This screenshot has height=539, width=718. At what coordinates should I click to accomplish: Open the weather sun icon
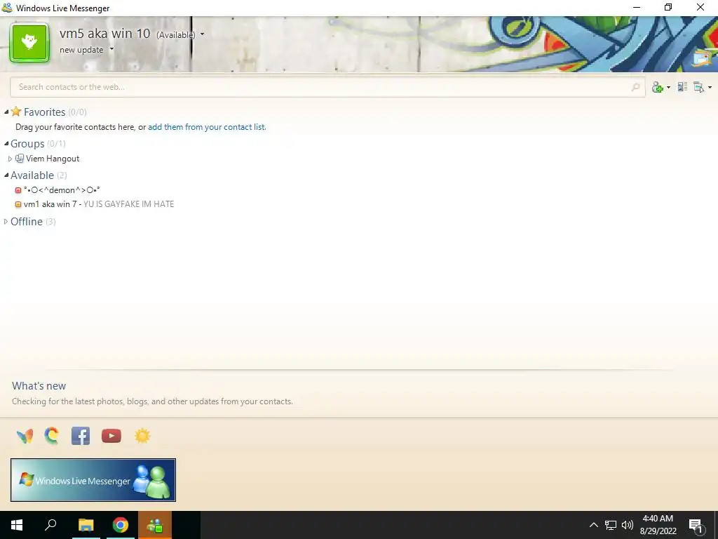pyautogui.click(x=142, y=436)
